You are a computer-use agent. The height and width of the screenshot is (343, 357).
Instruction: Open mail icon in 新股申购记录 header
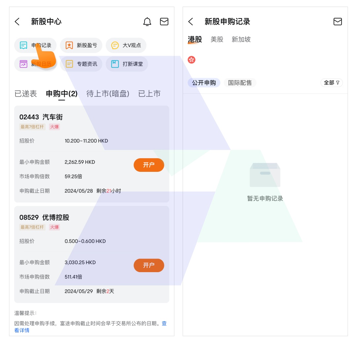(337, 22)
